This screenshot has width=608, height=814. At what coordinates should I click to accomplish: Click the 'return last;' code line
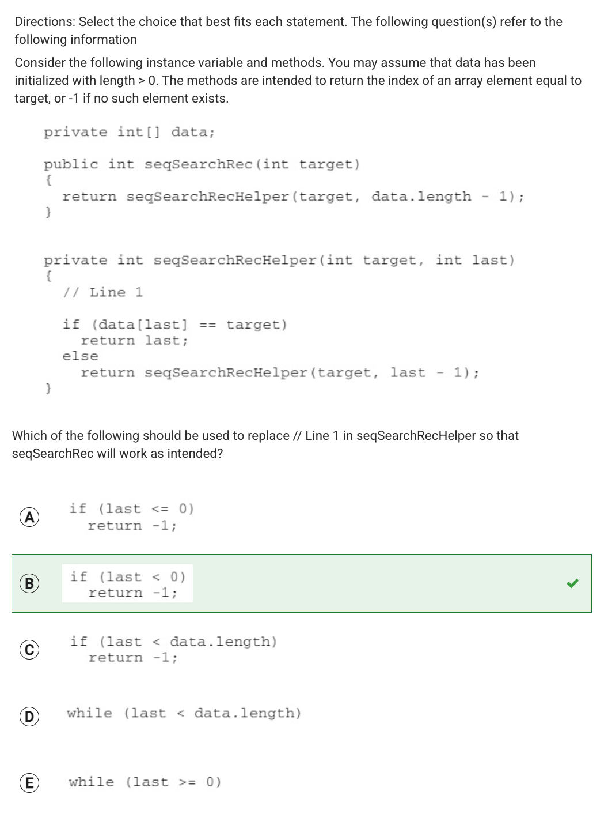[x=134, y=340]
